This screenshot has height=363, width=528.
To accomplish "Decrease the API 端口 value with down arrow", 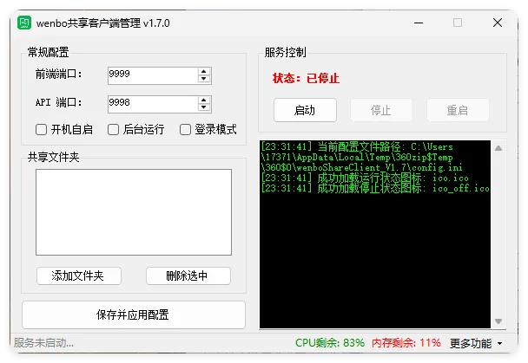I will click(x=203, y=107).
